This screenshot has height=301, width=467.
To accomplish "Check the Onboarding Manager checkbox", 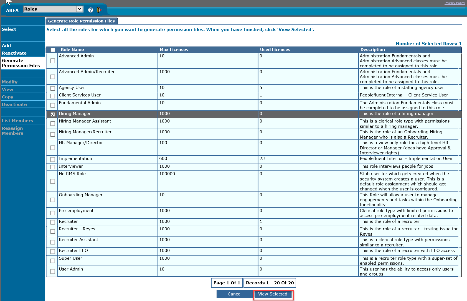I will pos(53,200).
